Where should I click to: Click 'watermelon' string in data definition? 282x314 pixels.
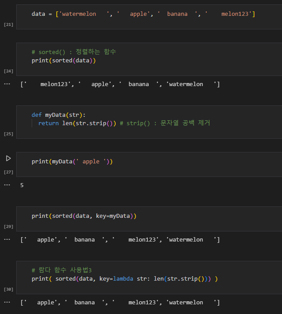coord(84,14)
